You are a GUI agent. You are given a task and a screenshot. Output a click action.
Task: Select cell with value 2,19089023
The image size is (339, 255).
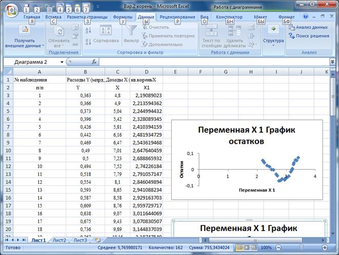click(146, 95)
